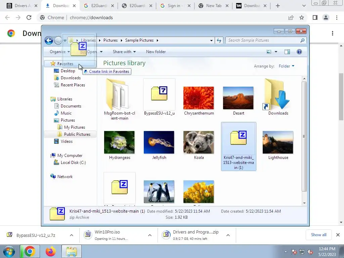Select Libraries in the navigation pane
The width and height of the screenshot is (344, 258).
[x=64, y=99]
